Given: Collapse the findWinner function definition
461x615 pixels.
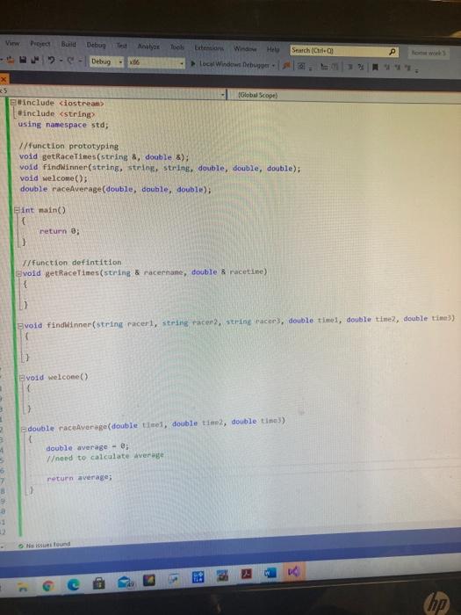Looking at the screenshot, I should click(21, 326).
